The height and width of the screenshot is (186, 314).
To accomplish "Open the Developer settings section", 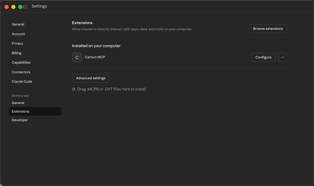I will point(20,120).
